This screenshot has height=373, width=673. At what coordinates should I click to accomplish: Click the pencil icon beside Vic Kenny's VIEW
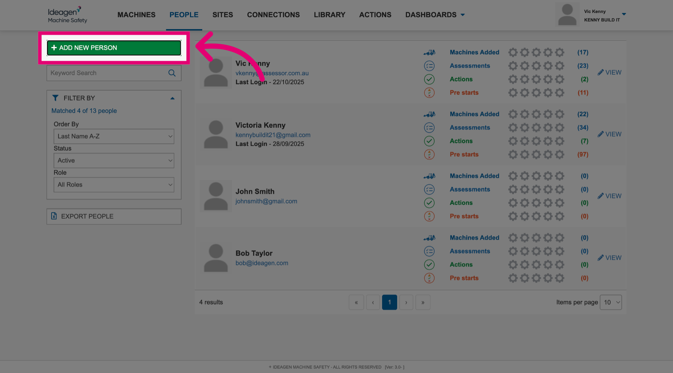pyautogui.click(x=601, y=72)
